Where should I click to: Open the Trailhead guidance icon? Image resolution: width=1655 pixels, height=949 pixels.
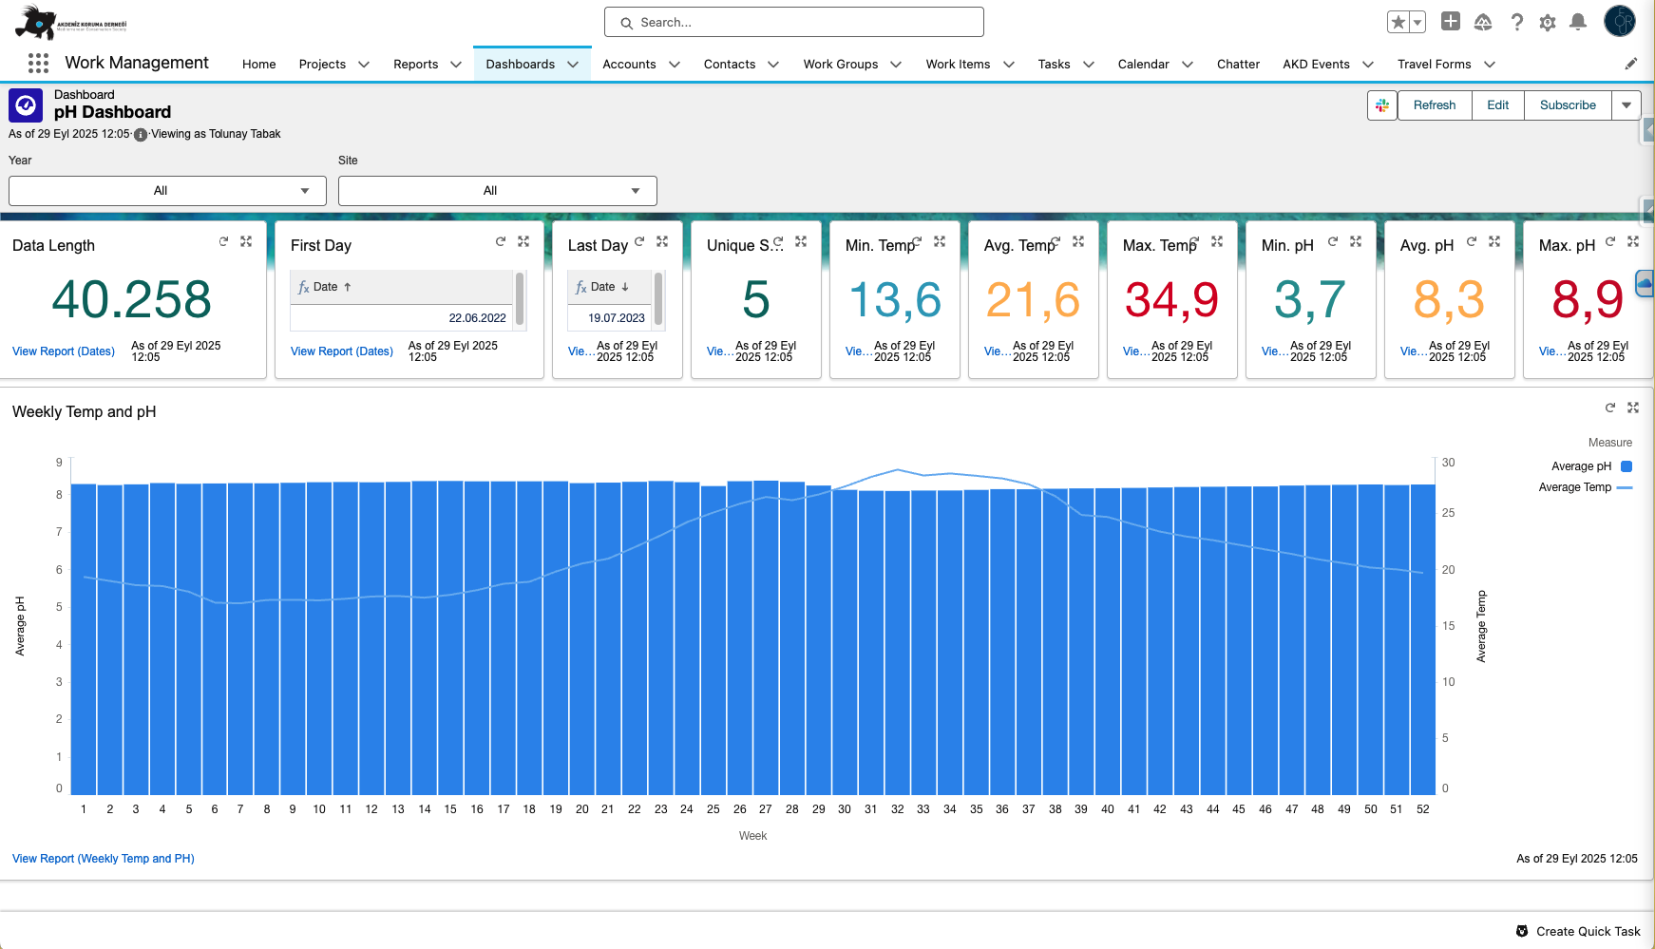coord(1483,22)
